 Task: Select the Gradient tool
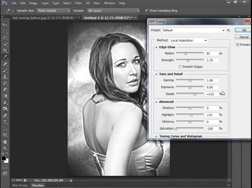(x=5, y=96)
